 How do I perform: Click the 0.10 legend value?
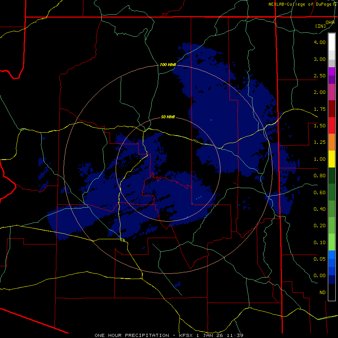(x=320, y=243)
